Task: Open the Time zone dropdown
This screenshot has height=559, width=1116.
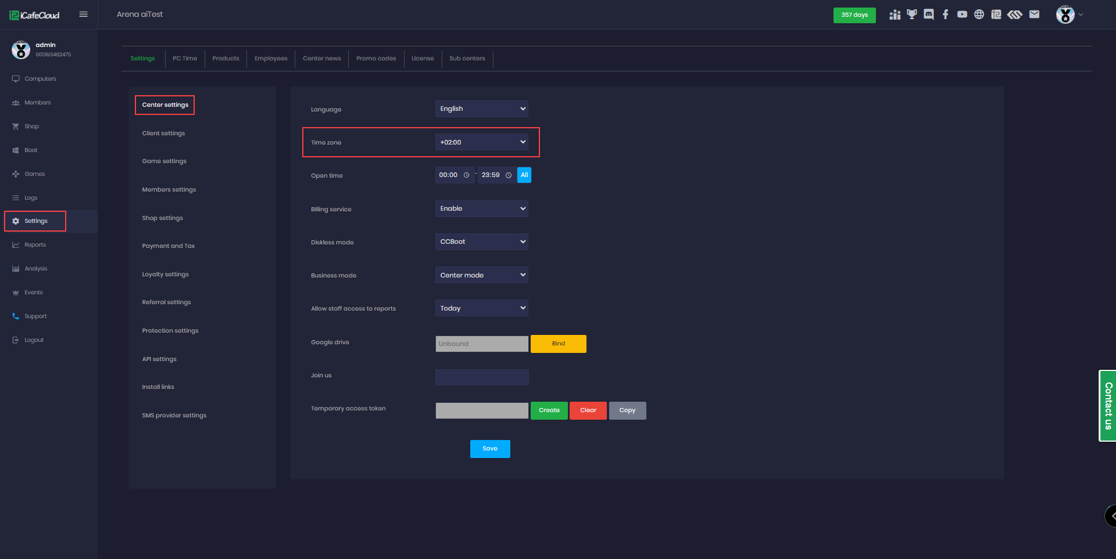Action: click(x=481, y=142)
